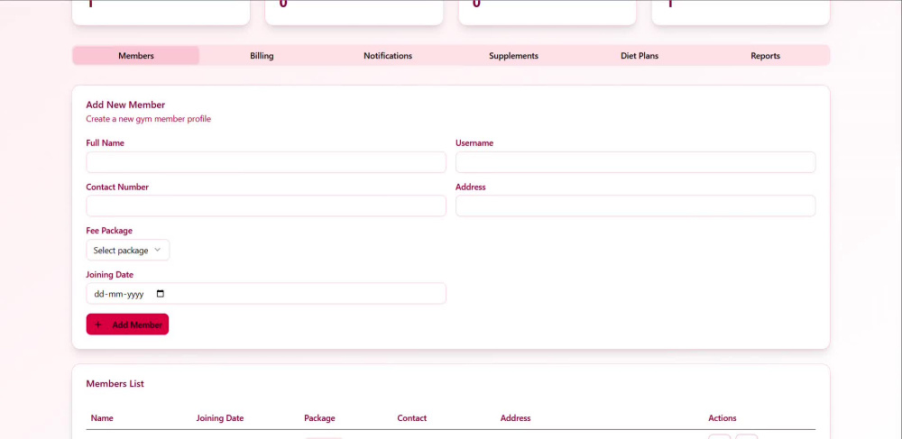902x439 pixels.
Task: Click the Full Name input field
Action: 266,162
